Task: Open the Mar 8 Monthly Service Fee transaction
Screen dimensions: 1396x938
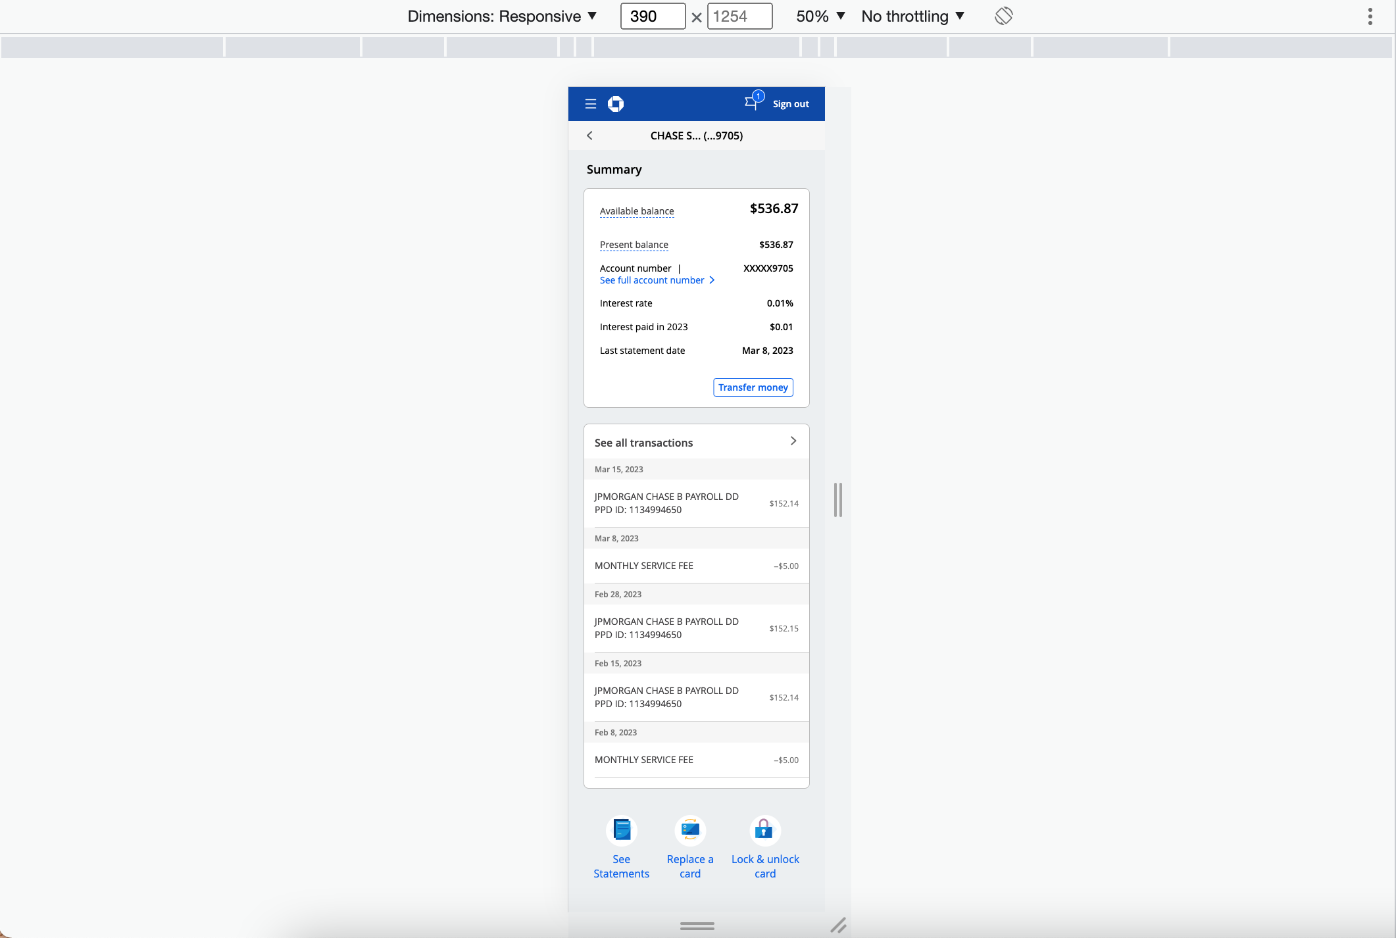Action: [696, 566]
